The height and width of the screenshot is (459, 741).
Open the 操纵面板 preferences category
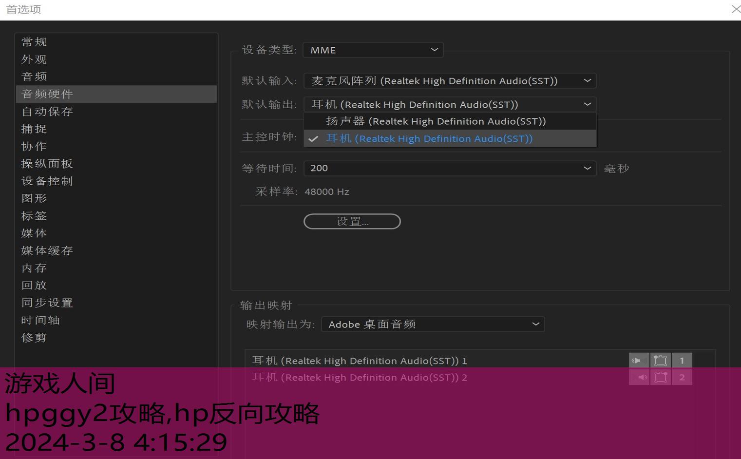(116, 164)
